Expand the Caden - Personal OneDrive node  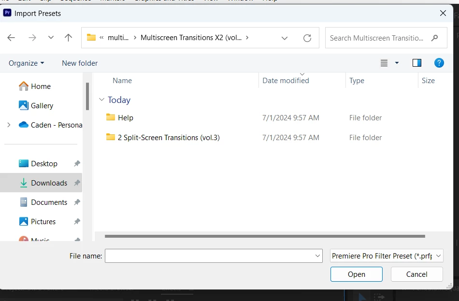pyautogui.click(x=9, y=125)
